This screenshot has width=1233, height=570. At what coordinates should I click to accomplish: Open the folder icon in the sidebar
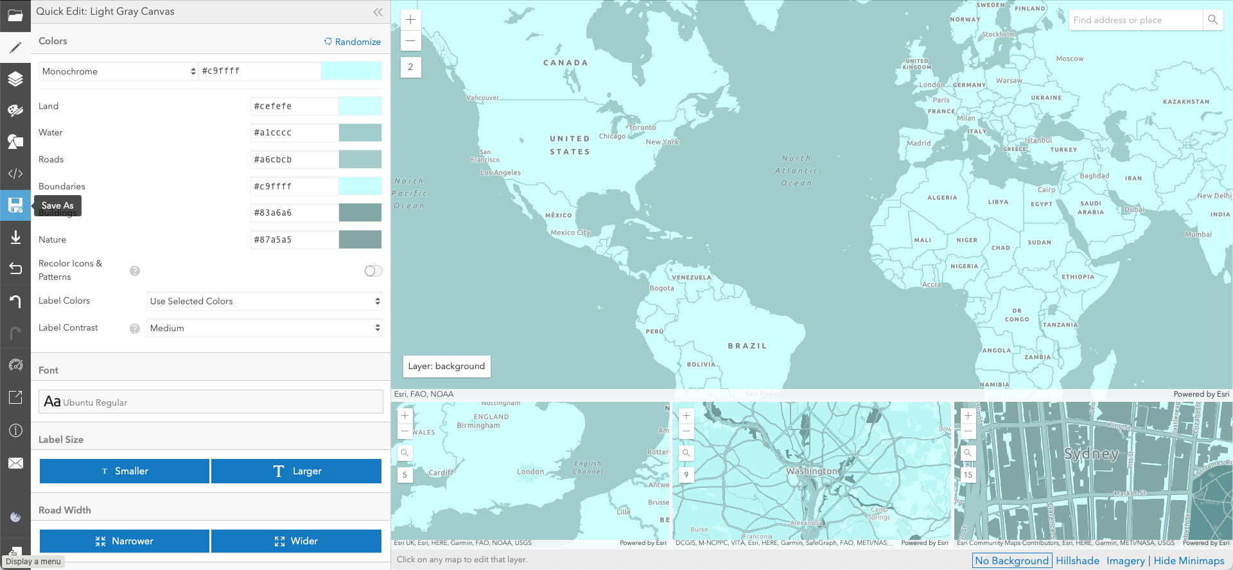pyautogui.click(x=15, y=15)
